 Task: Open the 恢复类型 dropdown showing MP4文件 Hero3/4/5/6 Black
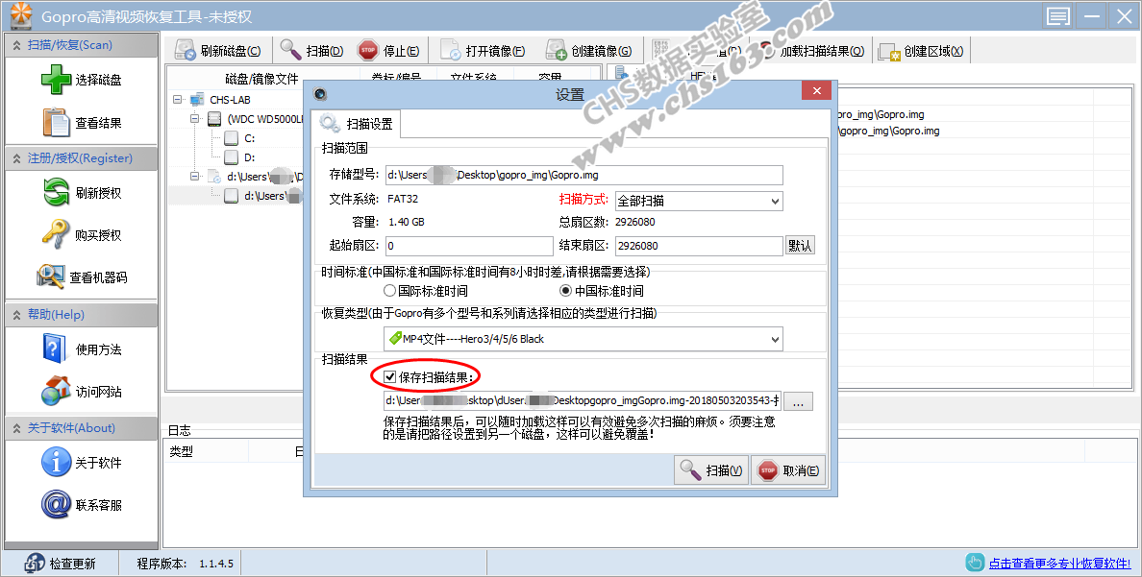point(583,338)
